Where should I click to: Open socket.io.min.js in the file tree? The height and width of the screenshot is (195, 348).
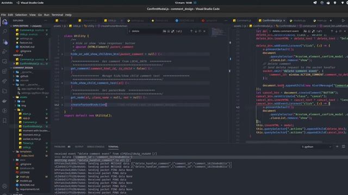point(32,139)
